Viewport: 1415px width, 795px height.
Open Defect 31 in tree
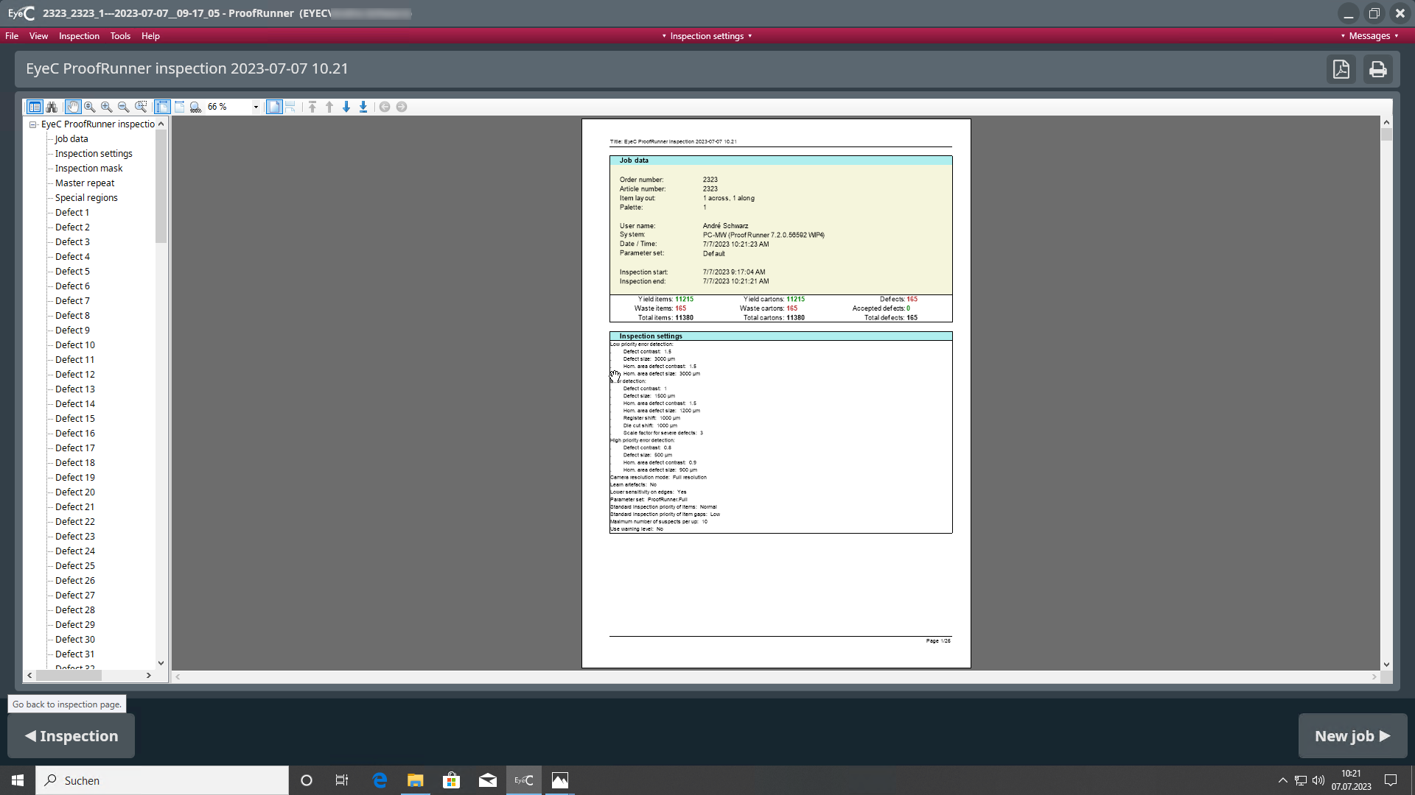(x=75, y=654)
